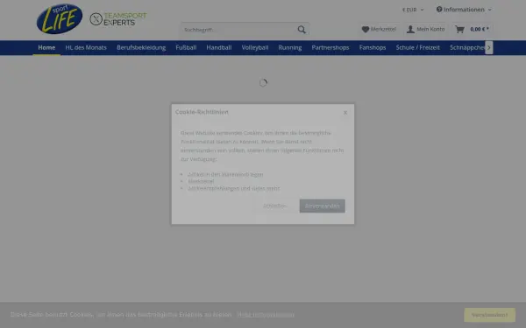526x328 pixels.
Task: Open the Mehr Informationen link
Action: (x=266, y=315)
